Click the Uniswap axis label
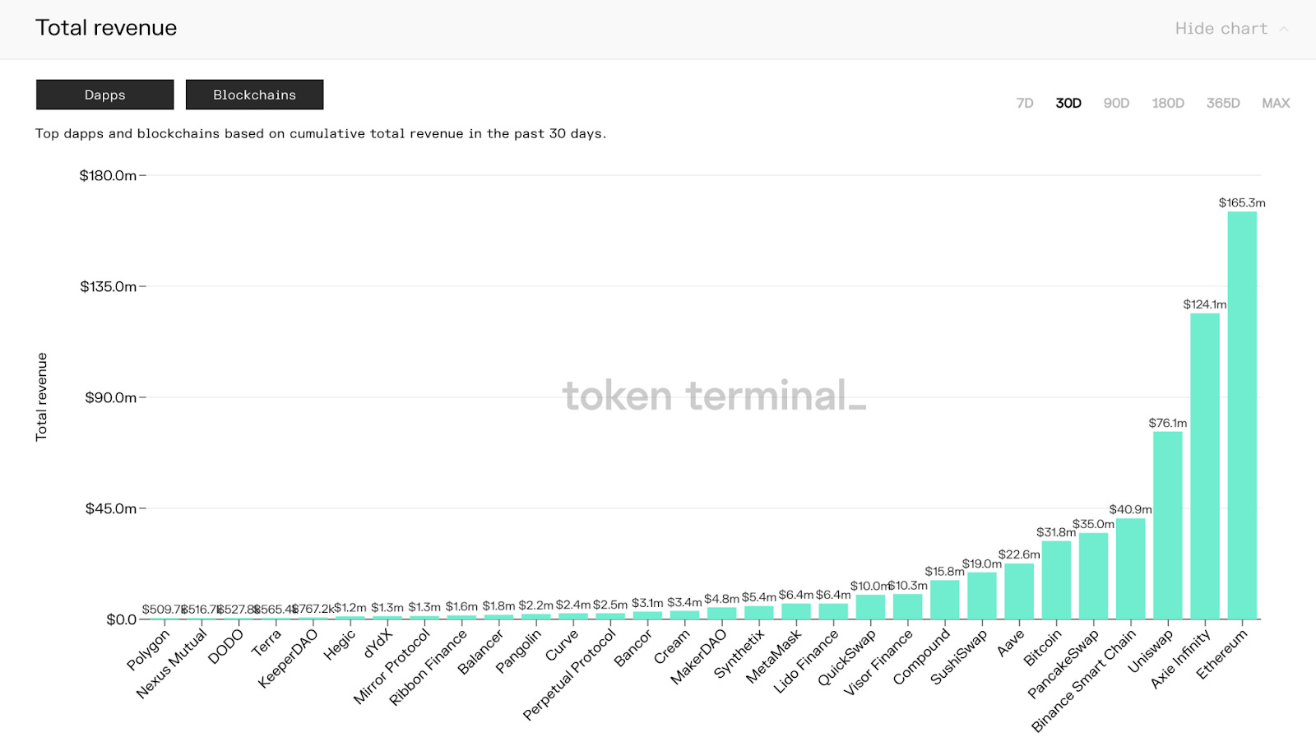The image size is (1316, 742). pos(1151,652)
